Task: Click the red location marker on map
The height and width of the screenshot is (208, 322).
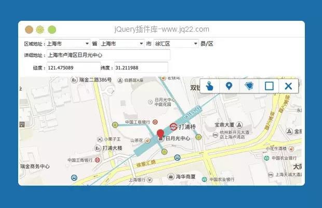Action: [x=160, y=134]
